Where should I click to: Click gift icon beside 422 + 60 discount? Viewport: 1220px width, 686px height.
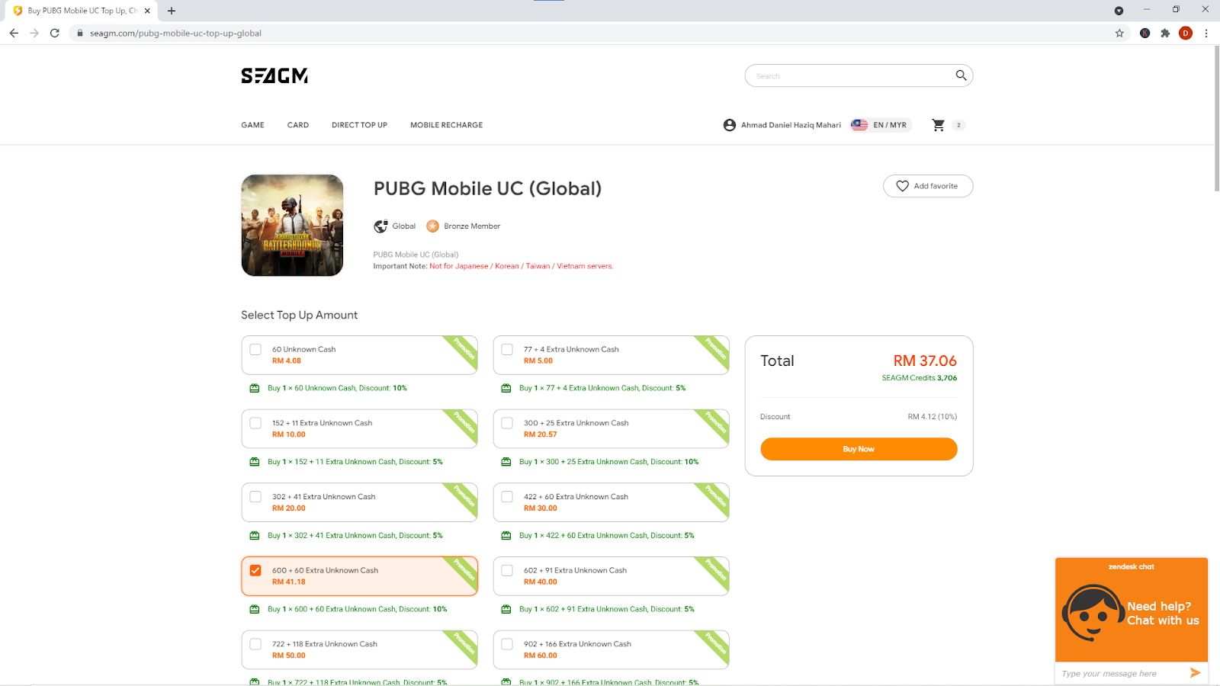click(x=506, y=536)
